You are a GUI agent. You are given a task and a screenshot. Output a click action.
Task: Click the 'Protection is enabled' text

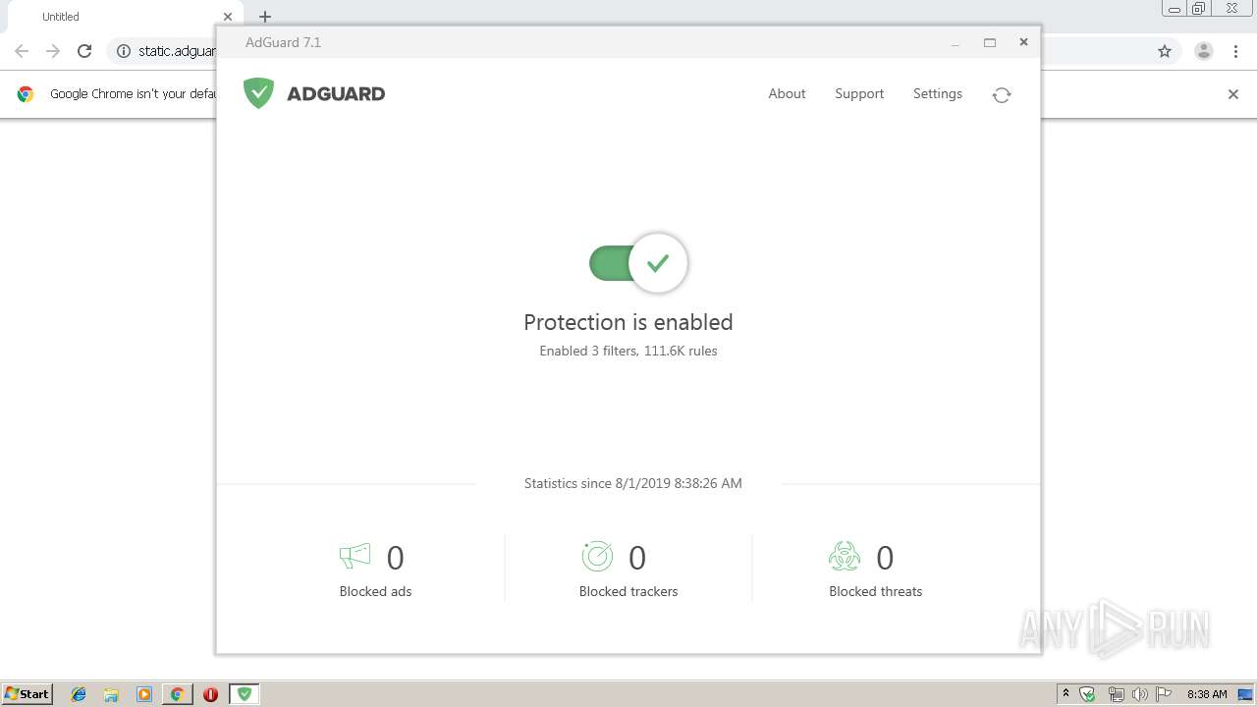point(628,322)
